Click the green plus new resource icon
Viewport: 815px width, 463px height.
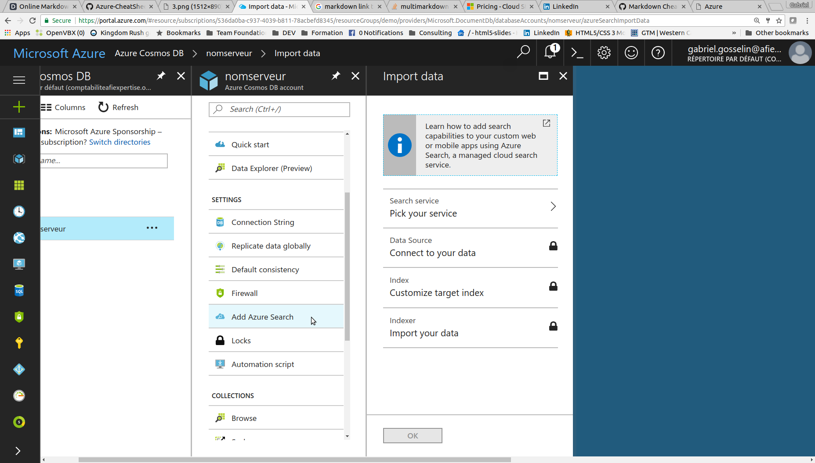click(19, 107)
